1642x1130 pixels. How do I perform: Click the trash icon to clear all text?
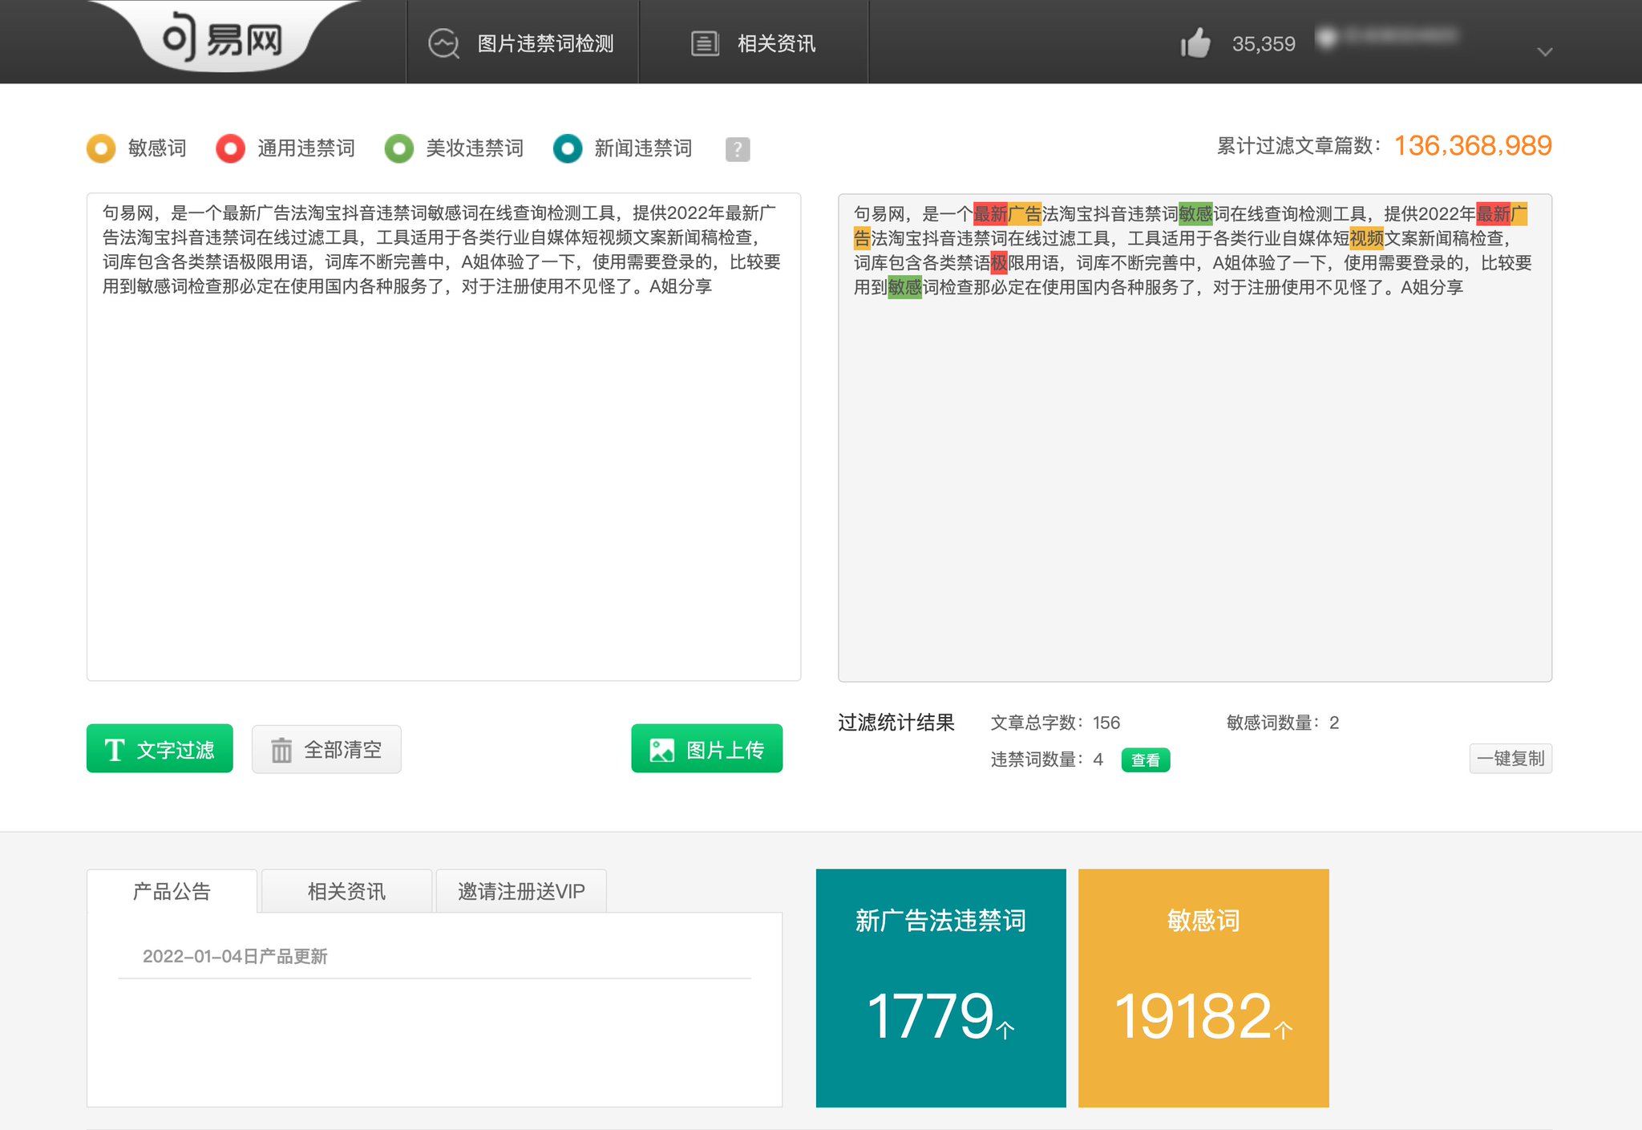281,749
